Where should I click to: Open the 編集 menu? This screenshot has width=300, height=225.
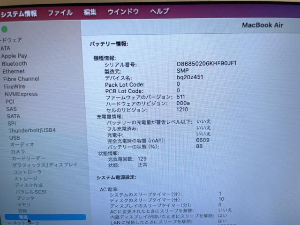point(90,12)
